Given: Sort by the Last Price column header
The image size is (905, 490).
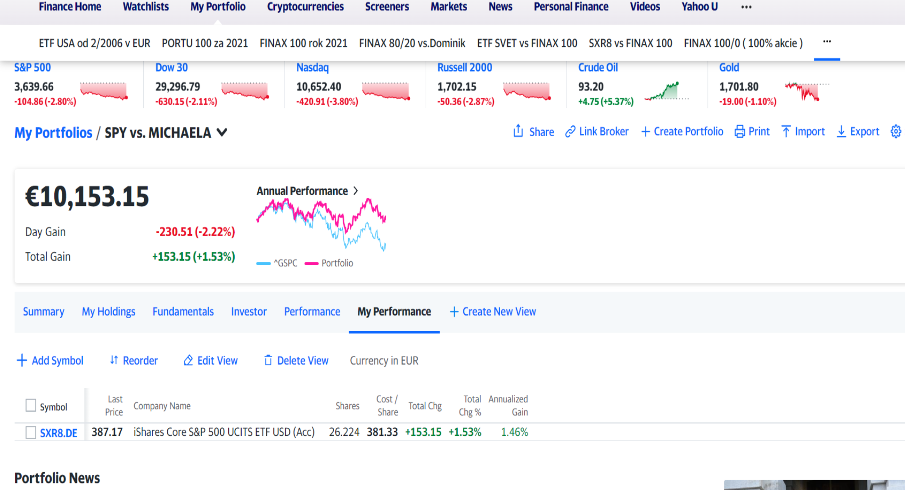Looking at the screenshot, I should pos(114,406).
